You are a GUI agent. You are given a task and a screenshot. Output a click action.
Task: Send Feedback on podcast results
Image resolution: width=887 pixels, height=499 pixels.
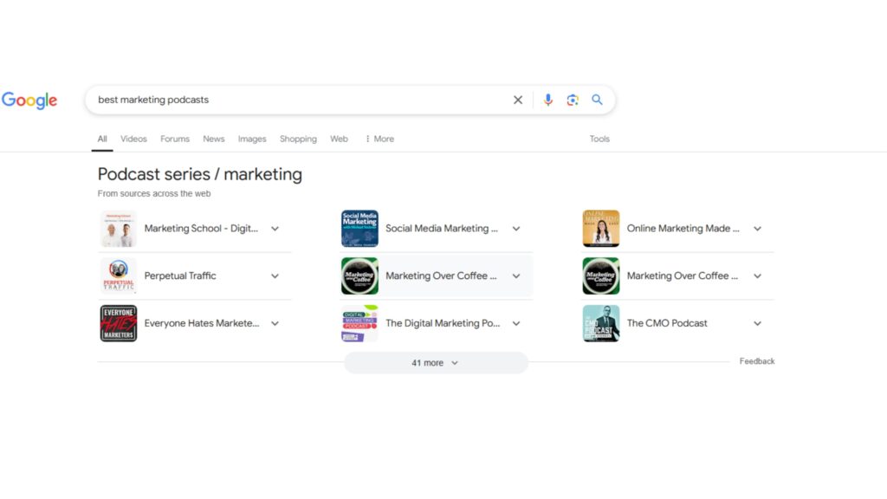click(757, 361)
